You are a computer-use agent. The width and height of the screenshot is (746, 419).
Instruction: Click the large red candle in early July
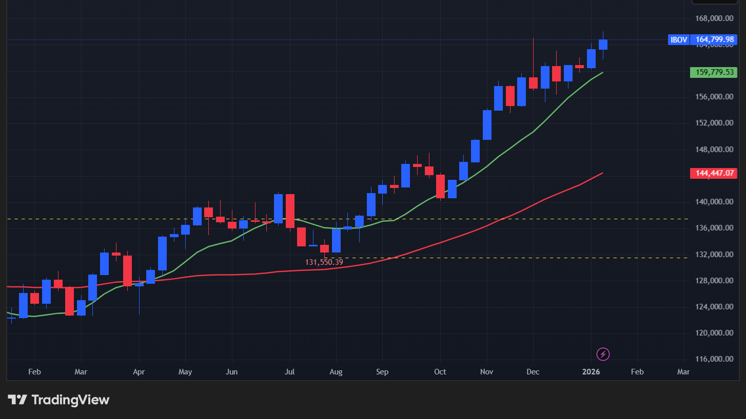290,211
